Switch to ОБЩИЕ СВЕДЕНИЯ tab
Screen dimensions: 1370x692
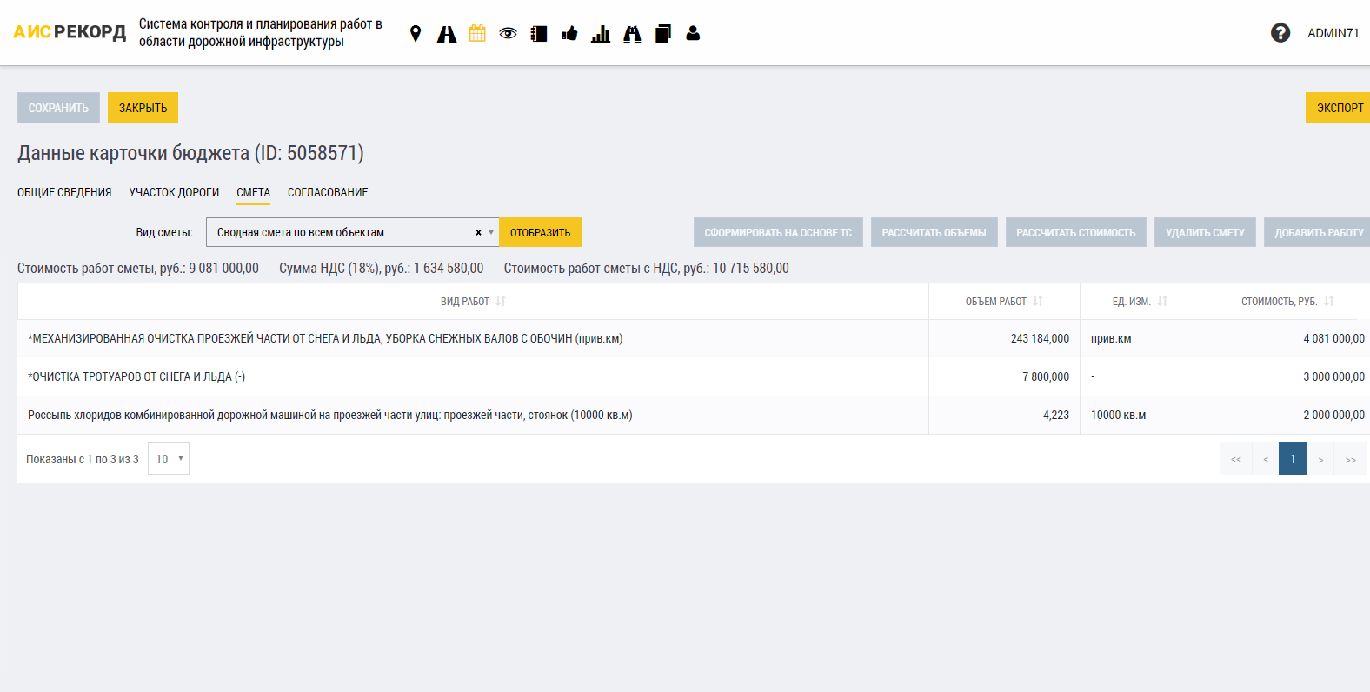coord(64,193)
